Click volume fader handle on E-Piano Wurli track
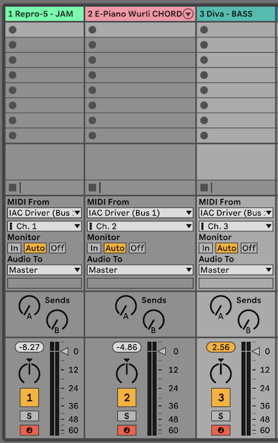This screenshot has height=443, width=278. [x=162, y=351]
